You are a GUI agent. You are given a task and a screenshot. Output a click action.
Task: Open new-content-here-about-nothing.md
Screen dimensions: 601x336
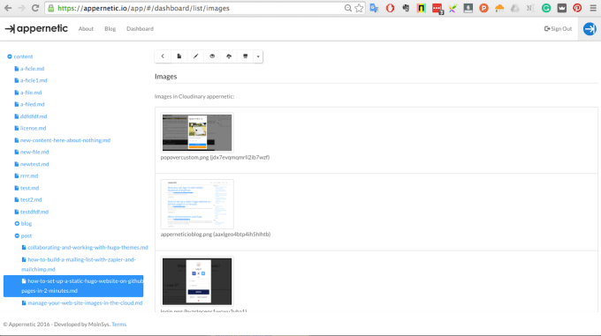[x=65, y=140]
